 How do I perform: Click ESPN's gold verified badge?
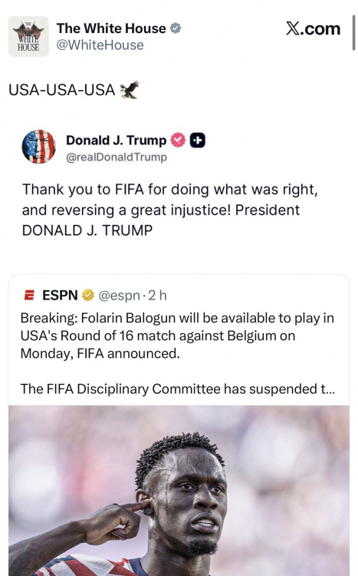(88, 295)
